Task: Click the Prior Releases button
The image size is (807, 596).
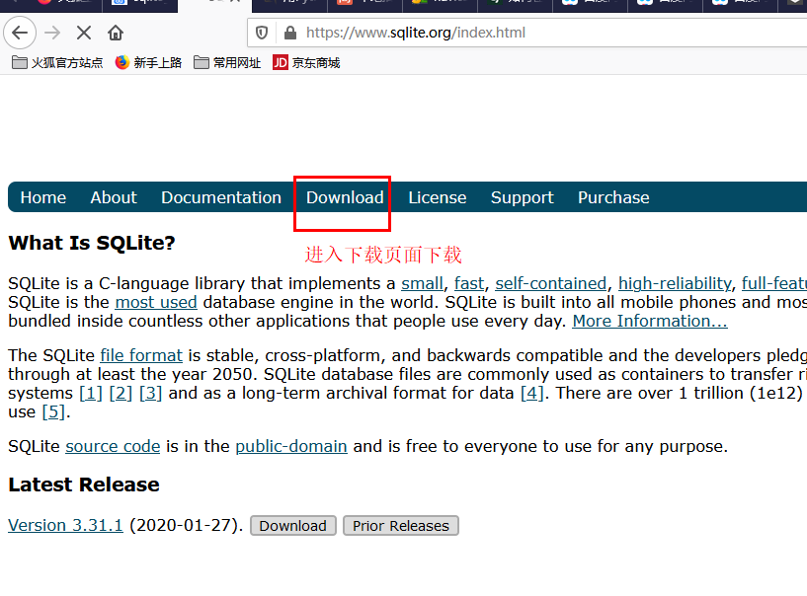Action: [400, 525]
